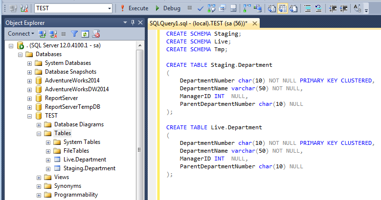The width and height of the screenshot is (381, 200).
Task: Click the Cancel Executing Query stop icon
Action: click(190, 8)
